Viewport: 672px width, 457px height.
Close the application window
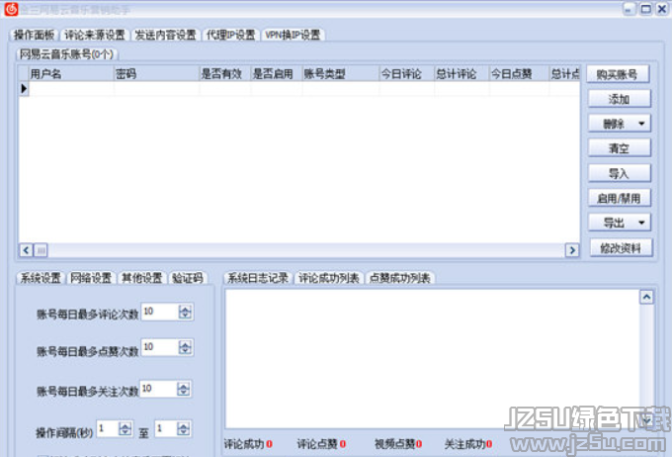662,9
